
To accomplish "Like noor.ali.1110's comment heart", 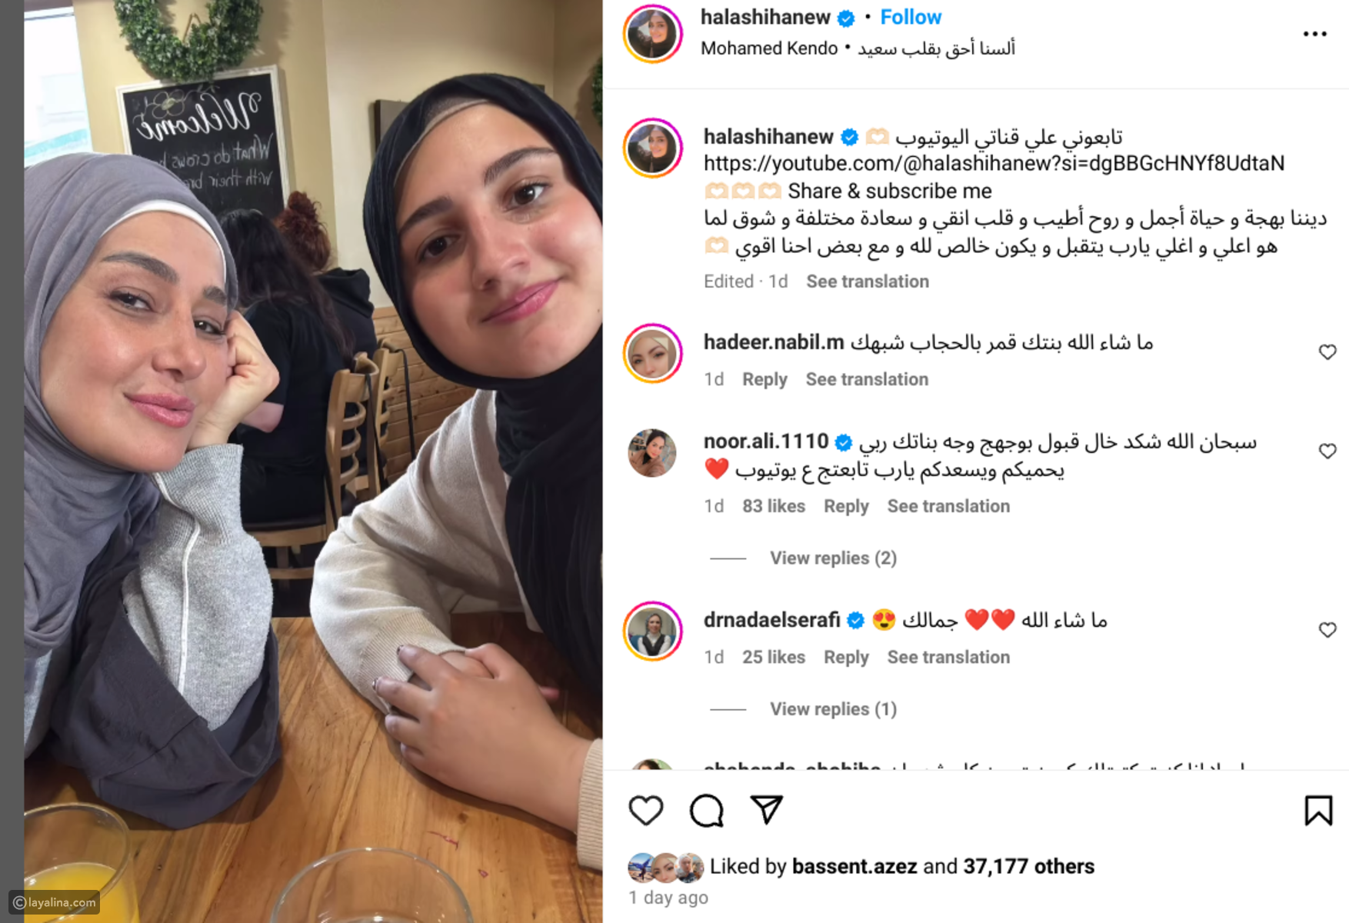I will 1327,452.
